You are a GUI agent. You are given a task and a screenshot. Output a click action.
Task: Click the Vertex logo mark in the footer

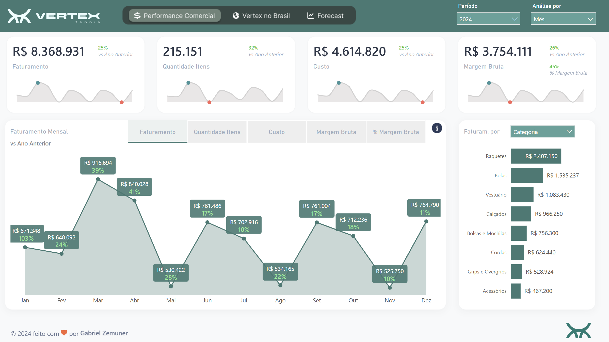(x=579, y=330)
